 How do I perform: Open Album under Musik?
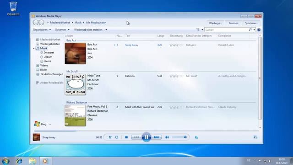point(46,57)
